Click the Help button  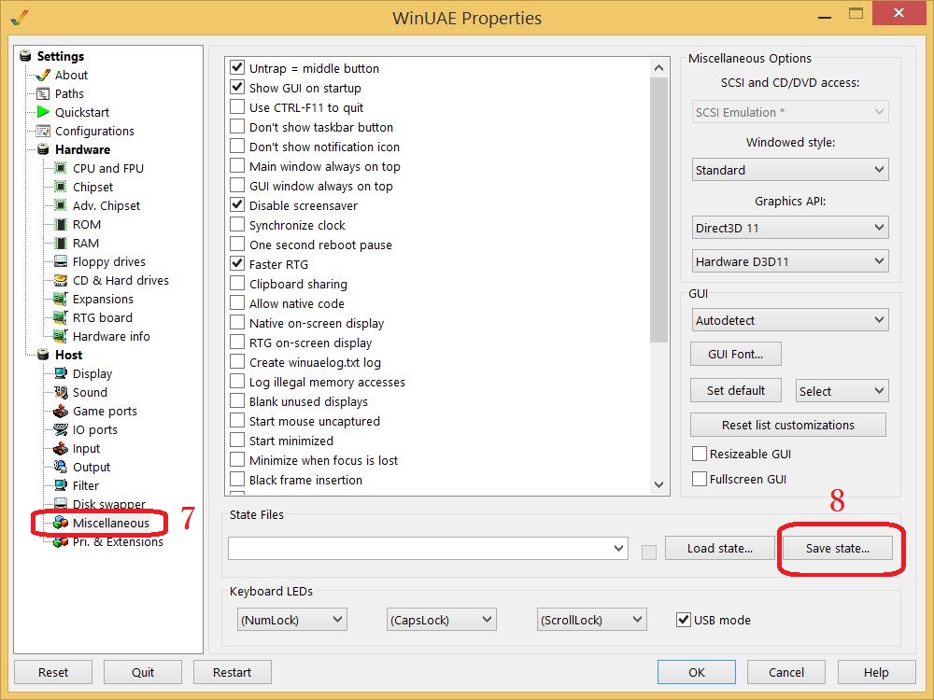click(x=876, y=673)
